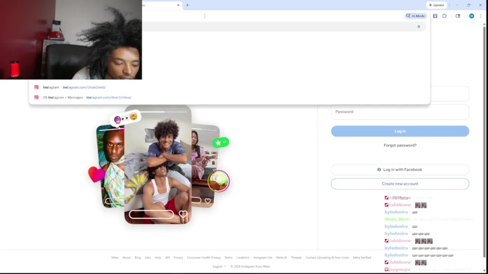
Task: Focus the Password field
Action: tap(400, 112)
